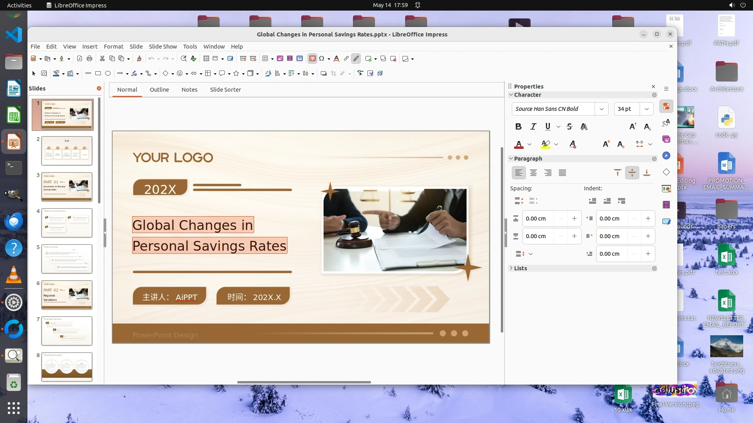The height and width of the screenshot is (423, 753).
Task: Enable center paragraph alignment
Action: (533, 173)
